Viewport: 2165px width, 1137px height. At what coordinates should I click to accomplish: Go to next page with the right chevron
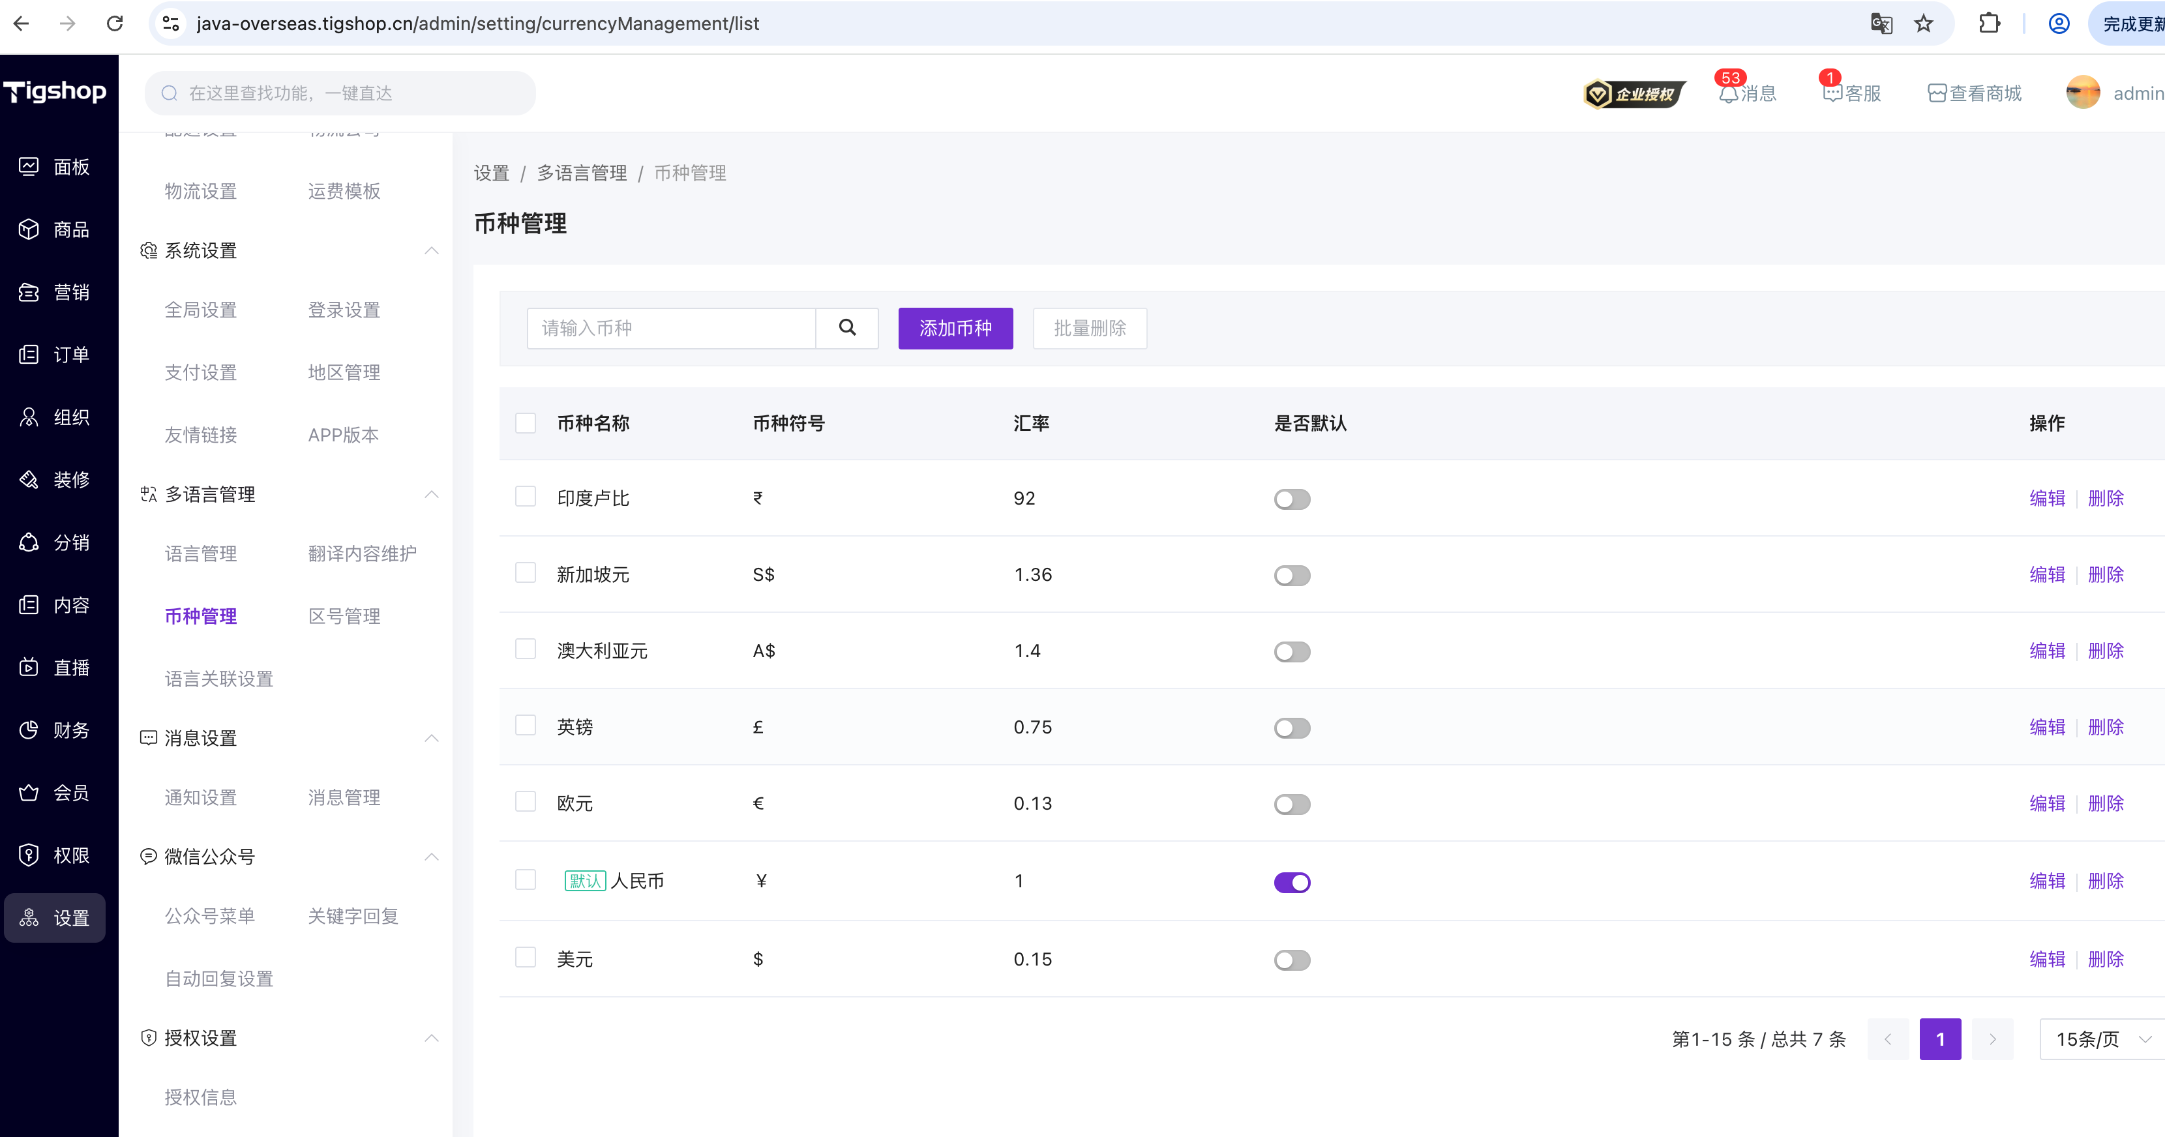pos(1992,1039)
